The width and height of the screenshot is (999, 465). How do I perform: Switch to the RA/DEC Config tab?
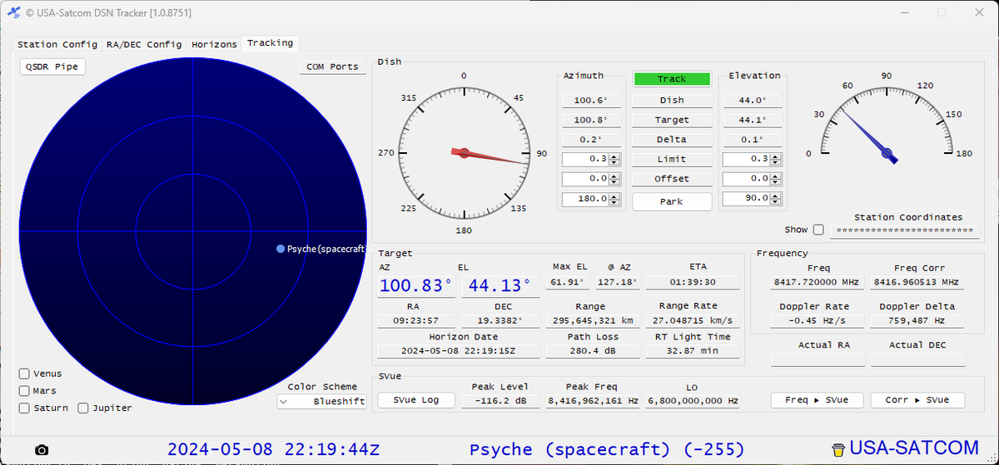click(144, 44)
